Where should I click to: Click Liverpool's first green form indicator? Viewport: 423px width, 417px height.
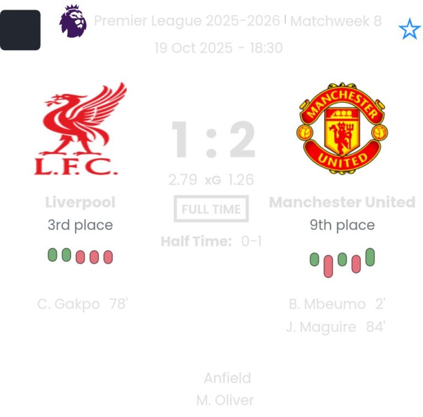(x=52, y=255)
